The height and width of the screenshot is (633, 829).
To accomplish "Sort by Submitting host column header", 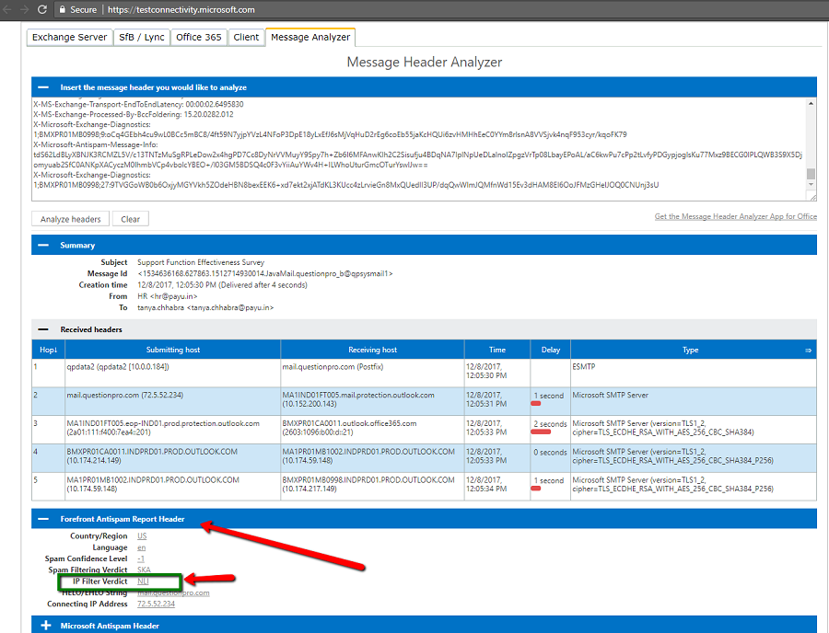I will tap(173, 350).
